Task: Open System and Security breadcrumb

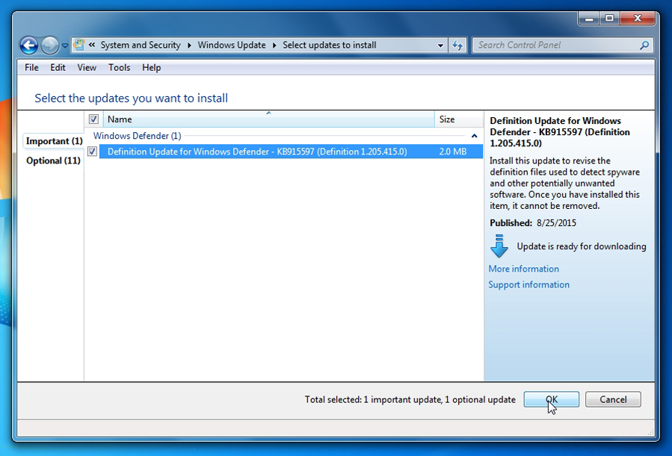Action: coord(141,45)
